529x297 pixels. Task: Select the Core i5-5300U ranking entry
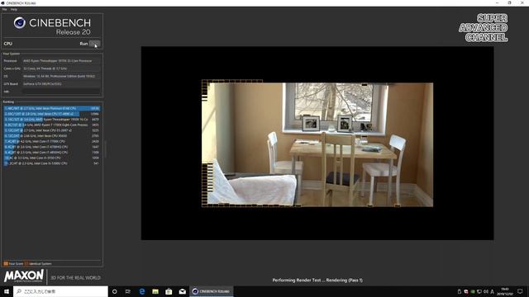[51, 163]
